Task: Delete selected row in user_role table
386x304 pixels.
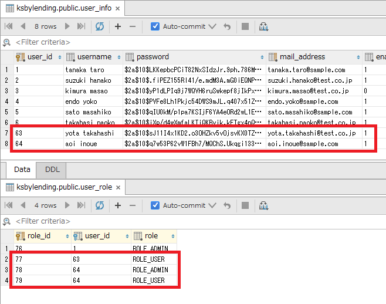Action: click(133, 205)
